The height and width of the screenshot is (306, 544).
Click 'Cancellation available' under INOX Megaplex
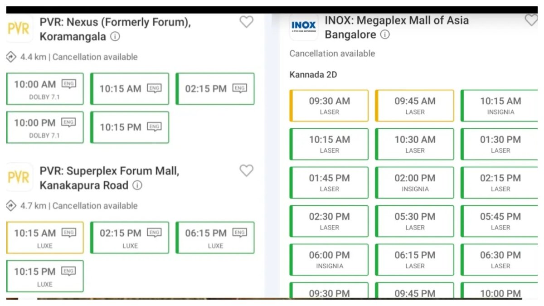click(332, 53)
